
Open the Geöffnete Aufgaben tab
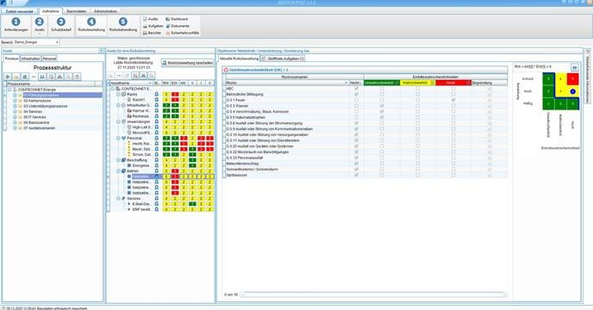coord(283,59)
